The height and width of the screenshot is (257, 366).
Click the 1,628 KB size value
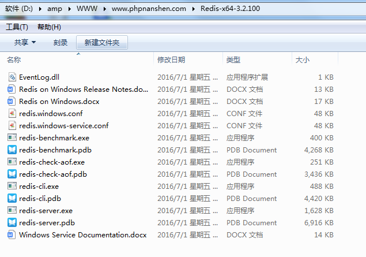319,210
